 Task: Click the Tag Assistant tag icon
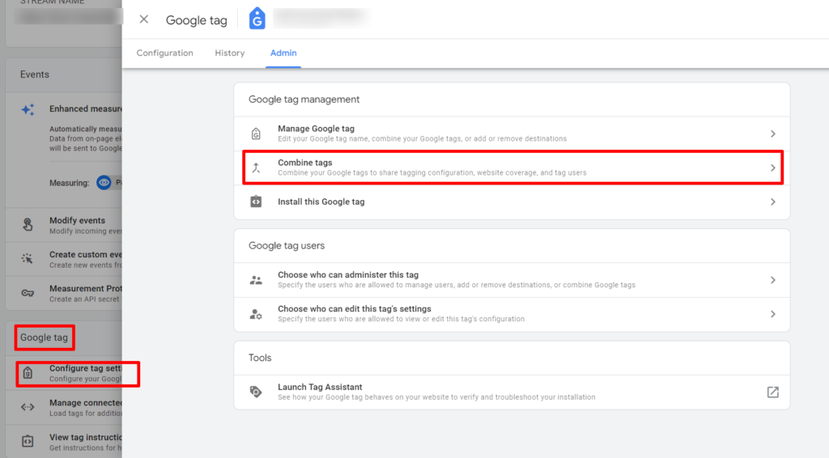pos(256,392)
